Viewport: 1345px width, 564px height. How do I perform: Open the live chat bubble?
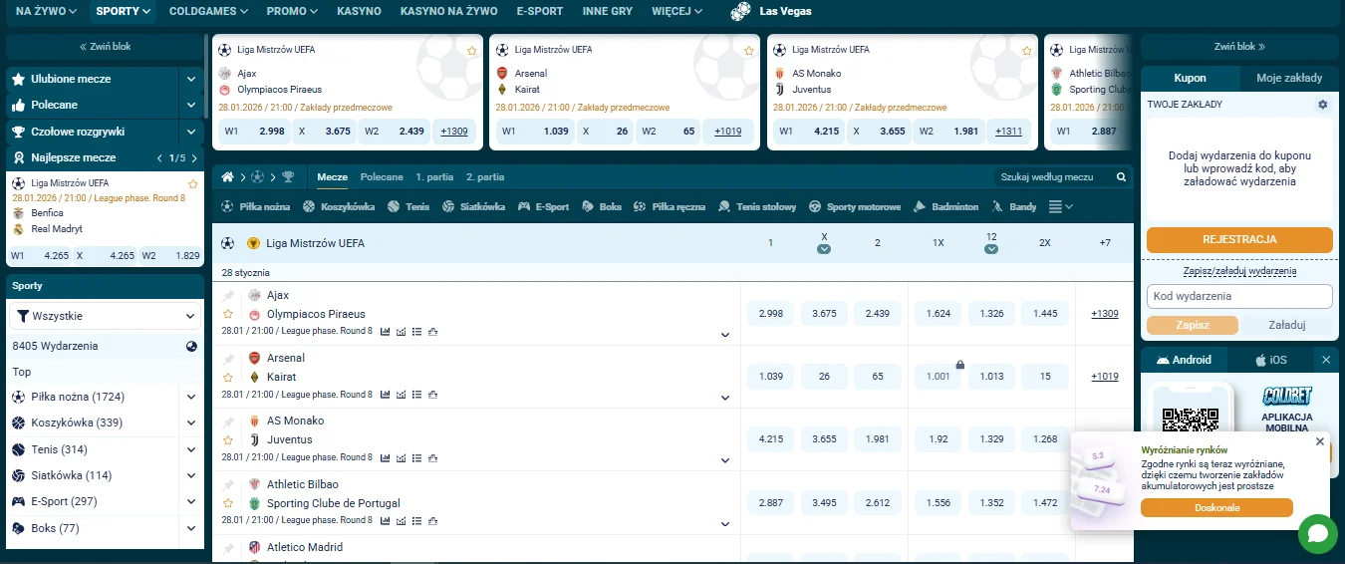(x=1317, y=534)
